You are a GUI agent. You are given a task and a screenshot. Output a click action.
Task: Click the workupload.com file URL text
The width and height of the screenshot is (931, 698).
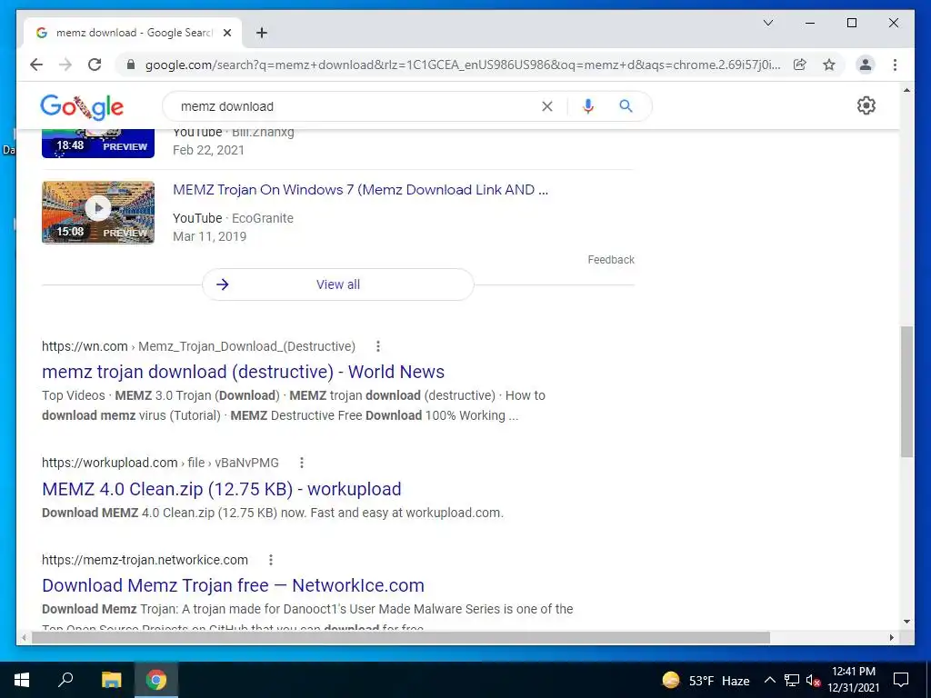(x=160, y=463)
